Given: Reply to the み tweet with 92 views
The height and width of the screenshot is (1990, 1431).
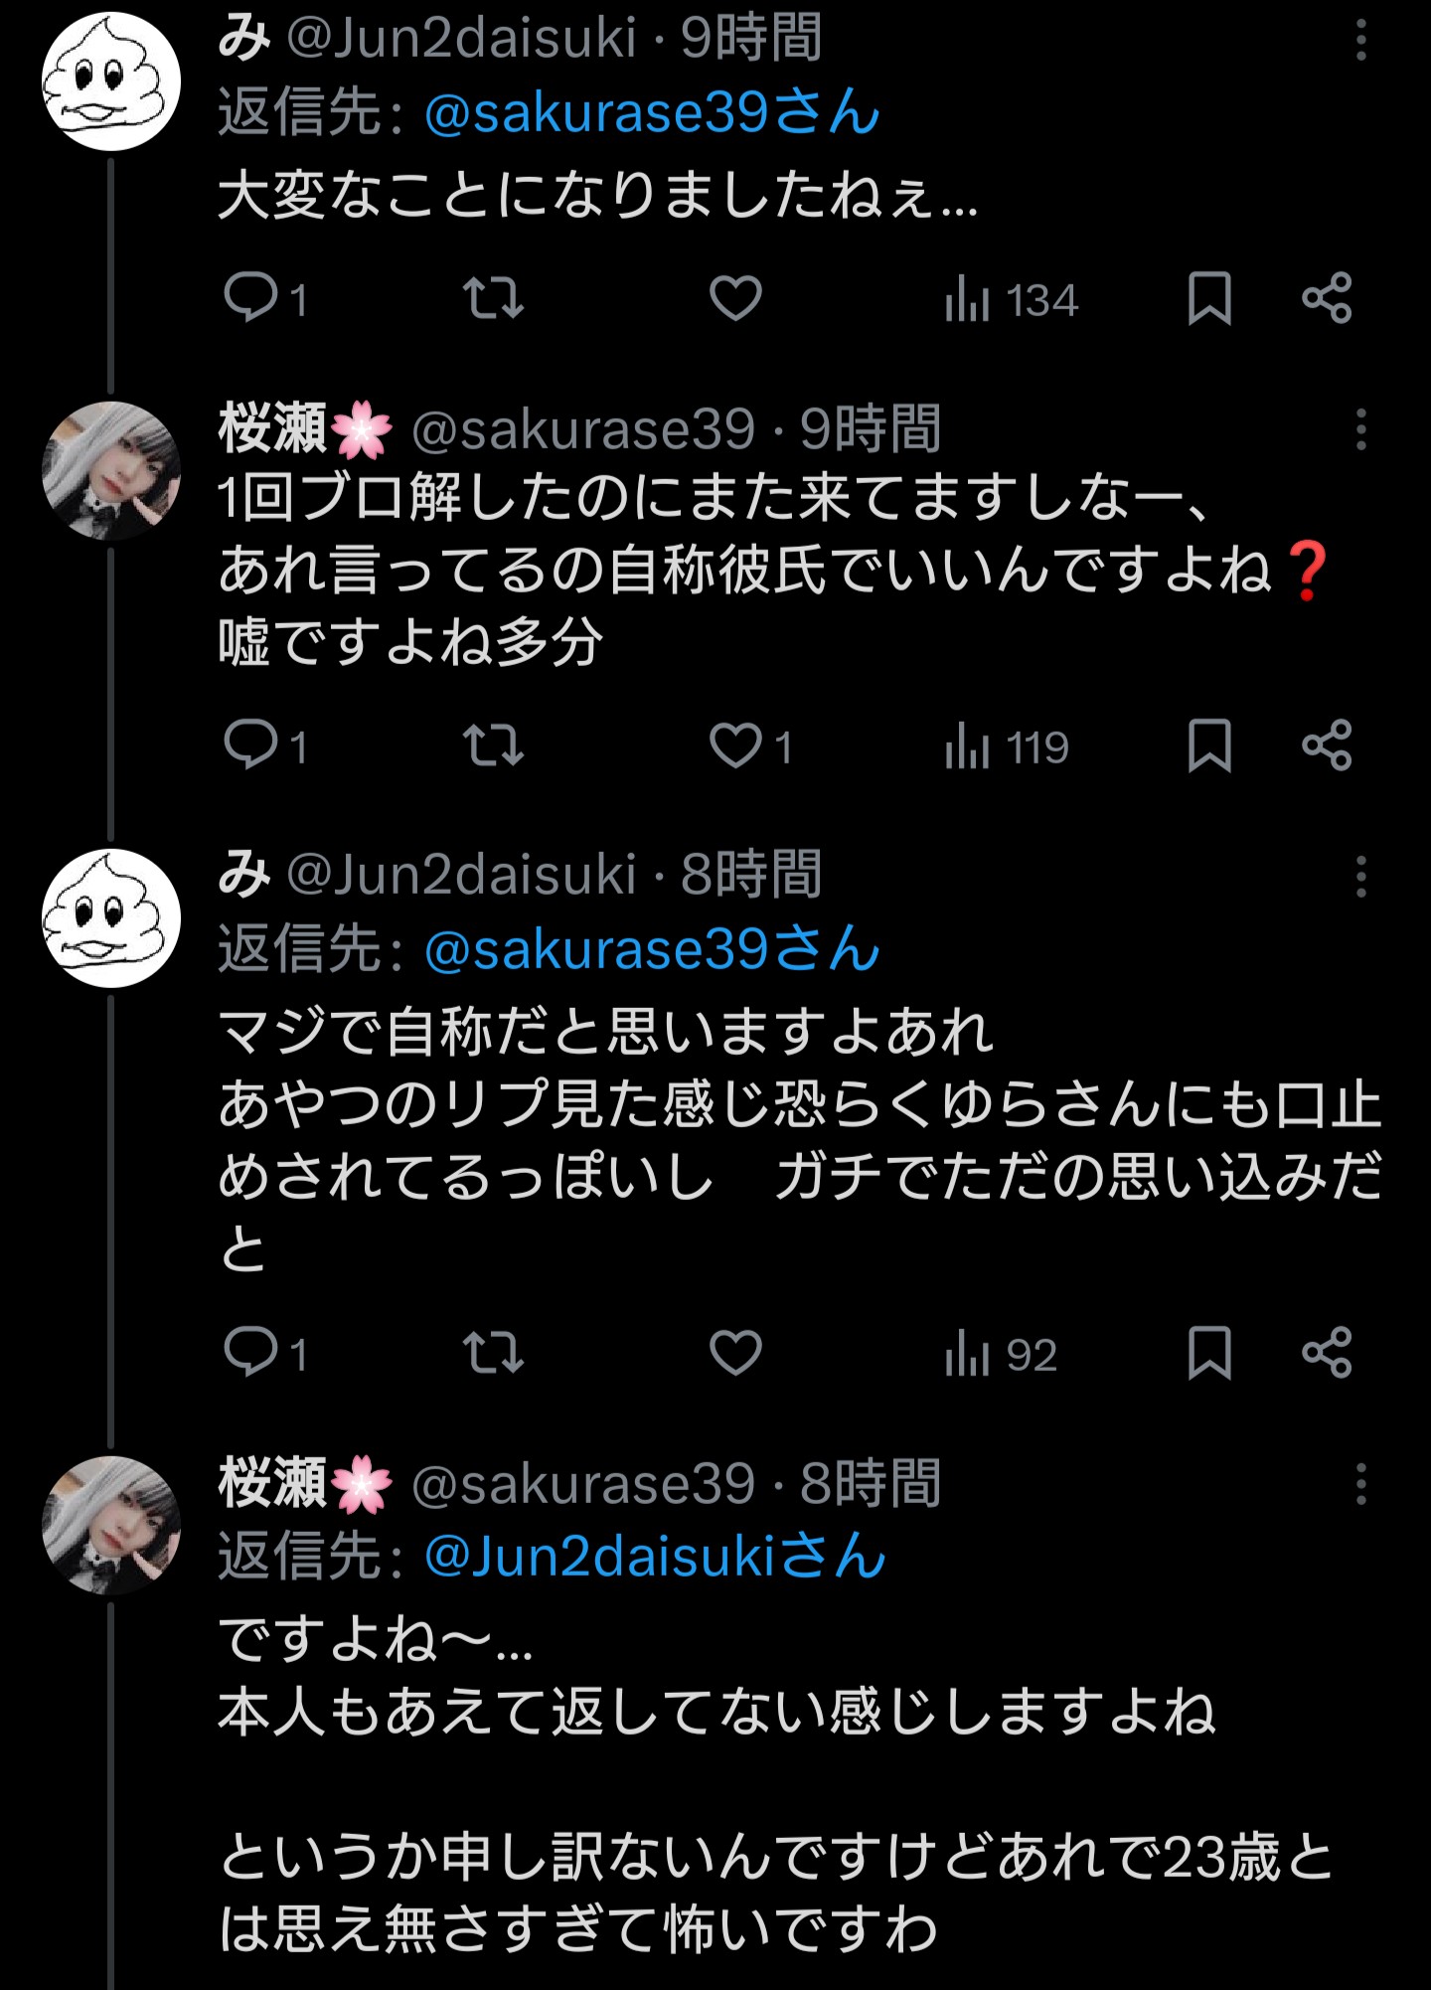Looking at the screenshot, I should pyautogui.click(x=250, y=1352).
